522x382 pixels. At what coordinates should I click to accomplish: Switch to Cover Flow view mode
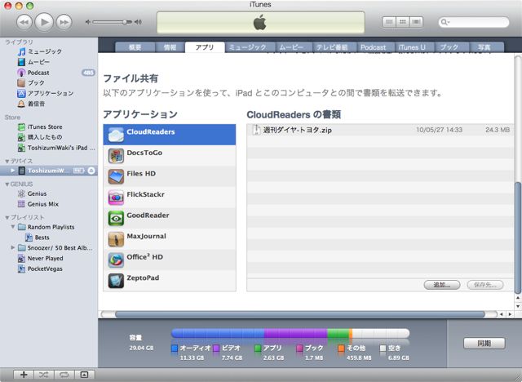coord(416,22)
